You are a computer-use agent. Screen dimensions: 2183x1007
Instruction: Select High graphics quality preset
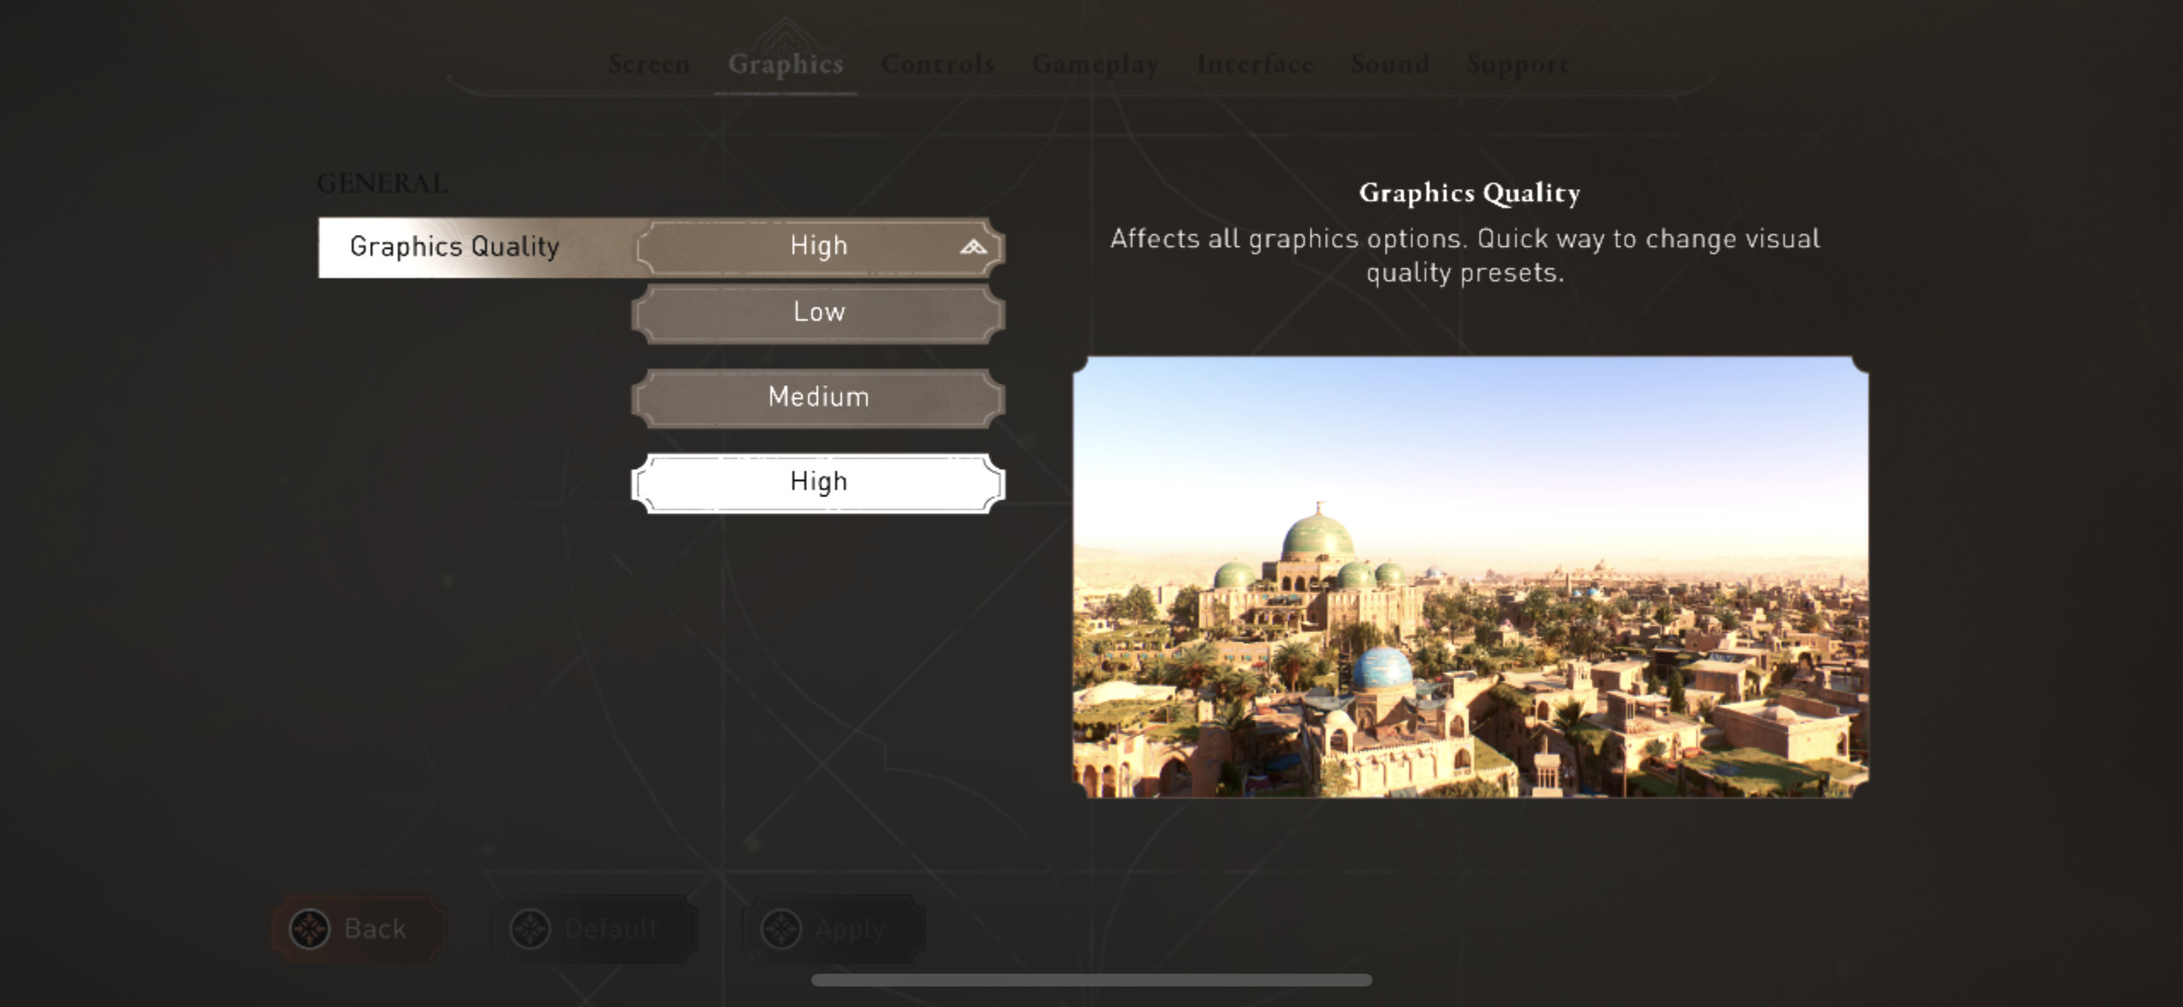tap(817, 481)
